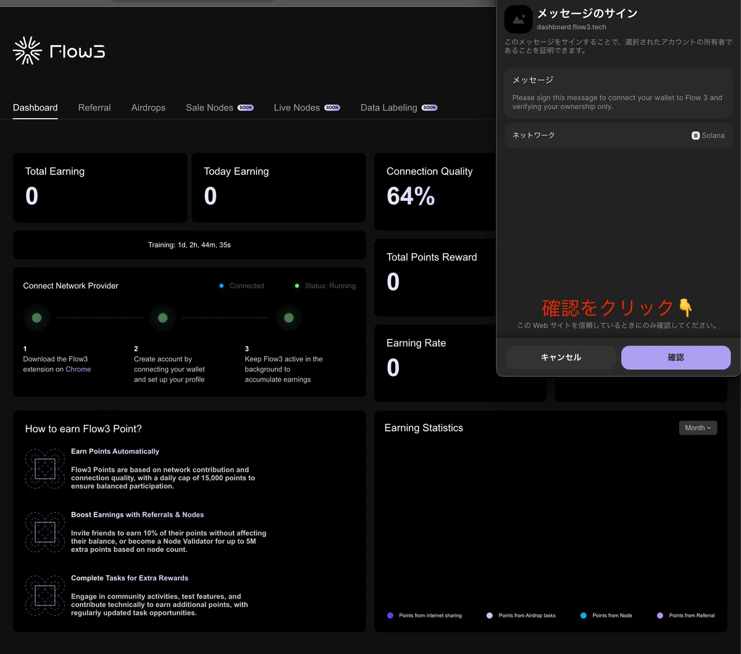The image size is (741, 654).
Task: Select the Live Nodes tab
Action: click(297, 108)
